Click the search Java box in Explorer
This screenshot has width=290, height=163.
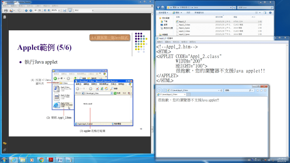point(251,7)
